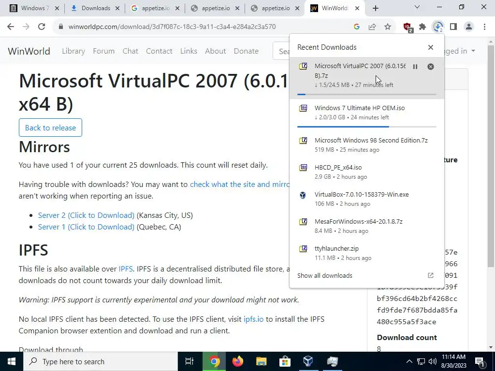495x371 pixels.
Task: Open the Chrome profile avatar
Action: [x=469, y=27]
